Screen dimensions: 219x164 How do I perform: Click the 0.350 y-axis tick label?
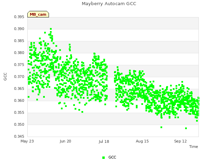[19, 124]
